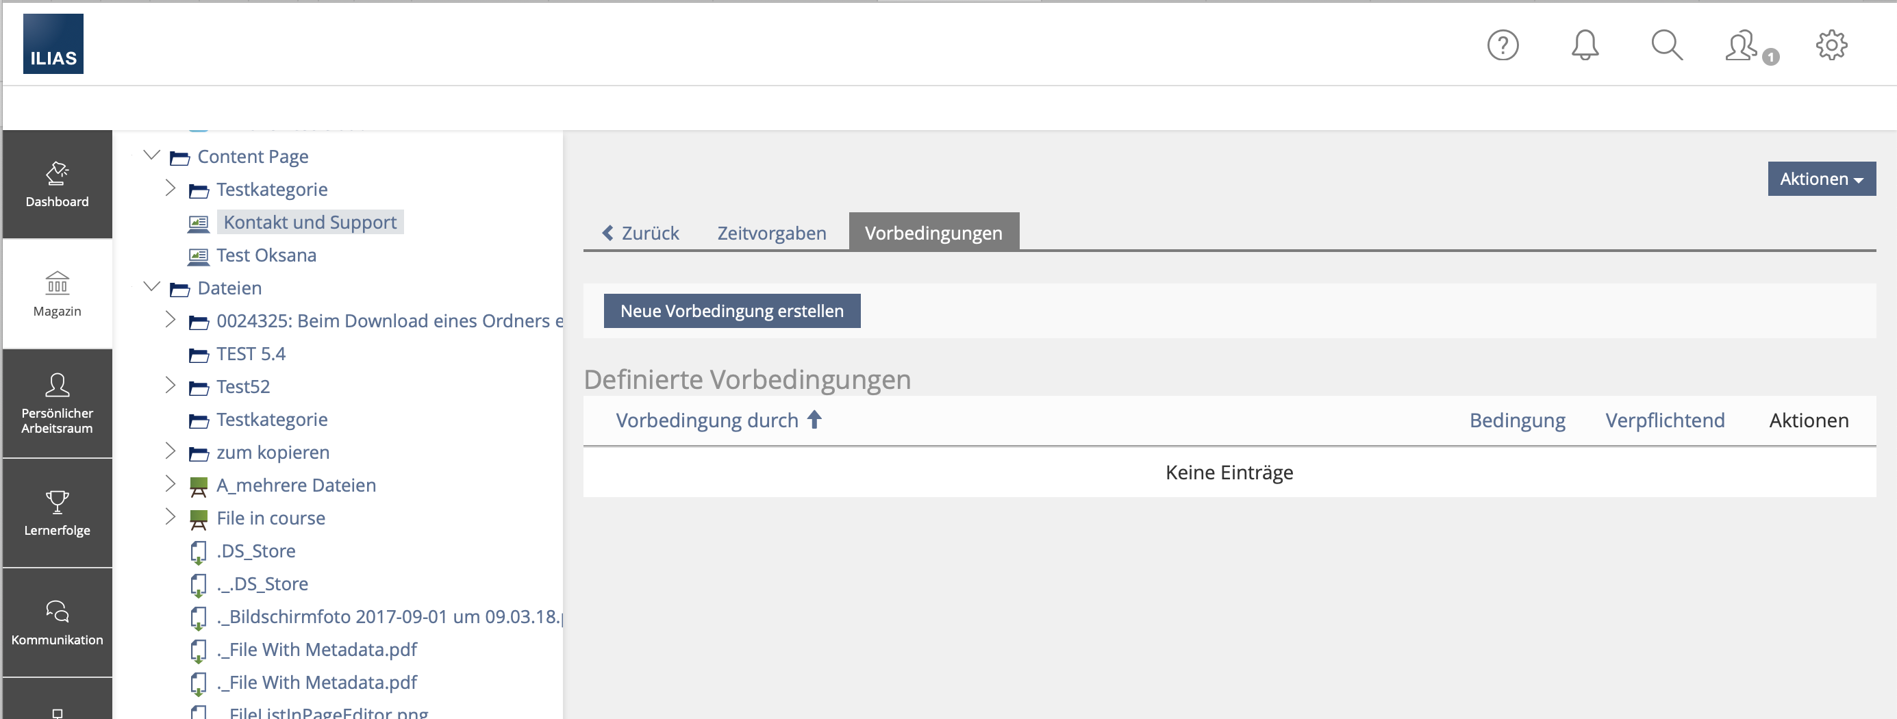Go to Dashboard in sidebar
Image resolution: width=1897 pixels, height=719 pixels.
[58, 184]
